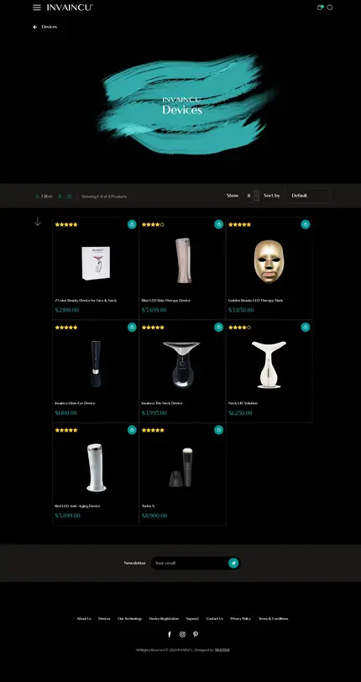The height and width of the screenshot is (682, 361).
Task: Open Neck Lift Solution product image
Action: [x=269, y=365]
